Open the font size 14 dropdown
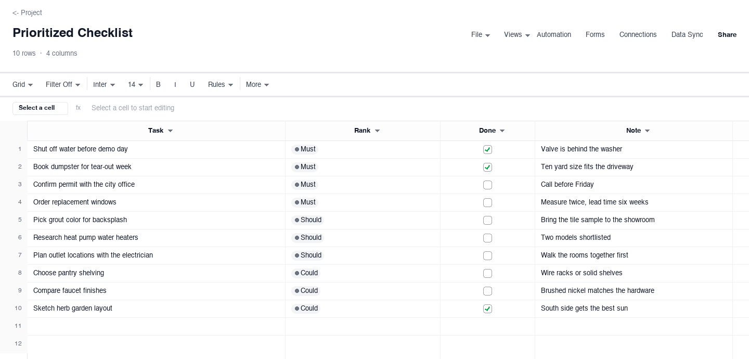 point(135,84)
